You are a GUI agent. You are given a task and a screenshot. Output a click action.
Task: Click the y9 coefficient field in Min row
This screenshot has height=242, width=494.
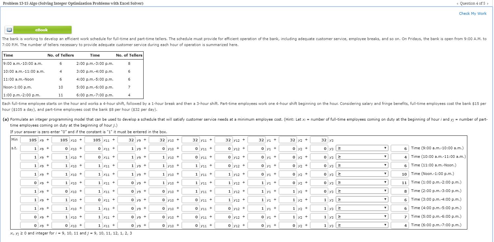click(x=126, y=140)
